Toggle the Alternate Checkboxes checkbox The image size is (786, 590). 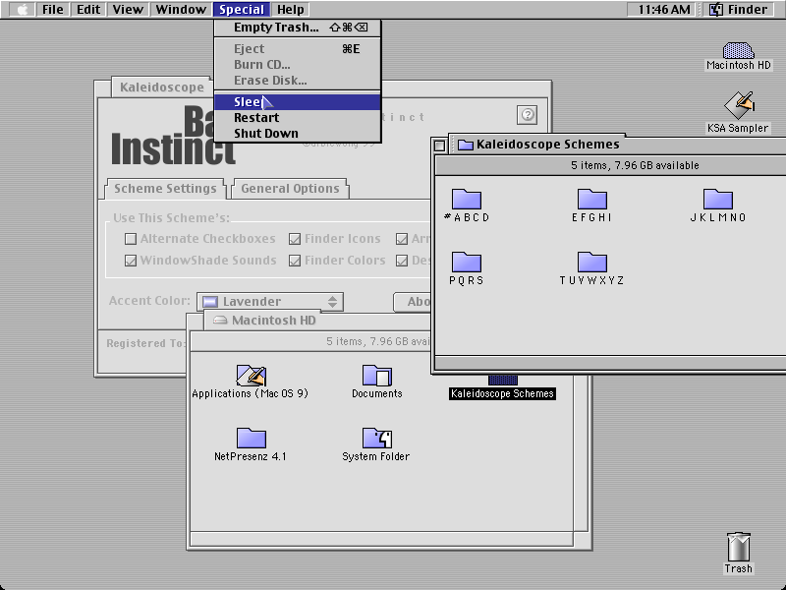[x=131, y=239]
